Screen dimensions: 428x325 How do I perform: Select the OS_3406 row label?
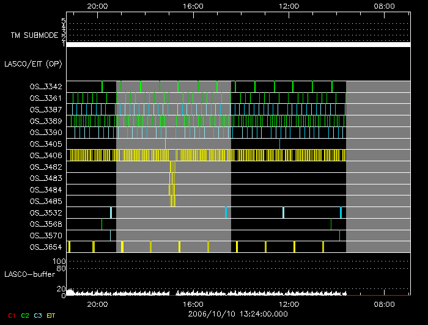tap(45, 156)
